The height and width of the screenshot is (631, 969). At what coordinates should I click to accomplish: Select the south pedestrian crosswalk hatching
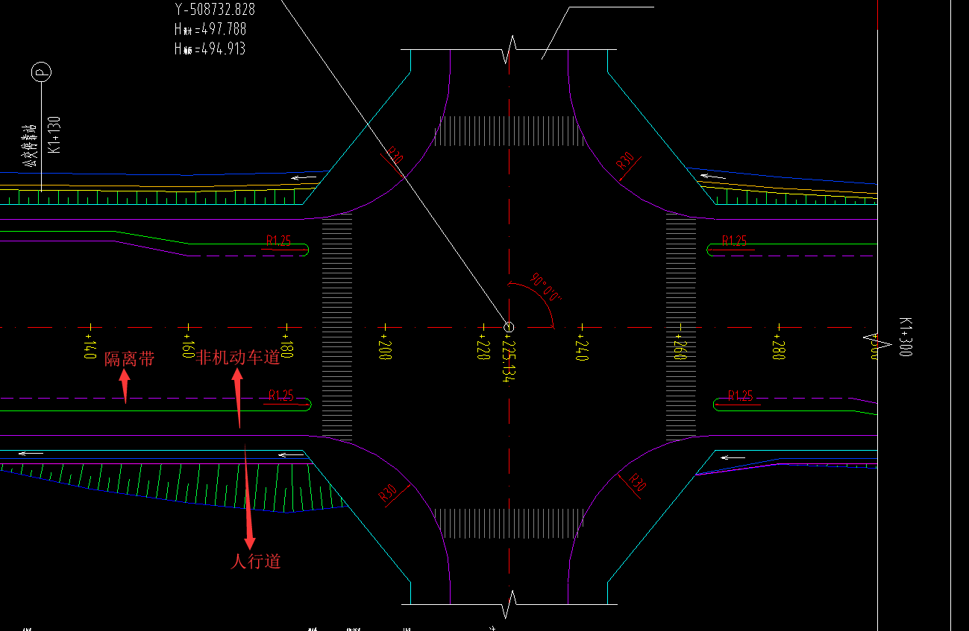(x=509, y=524)
